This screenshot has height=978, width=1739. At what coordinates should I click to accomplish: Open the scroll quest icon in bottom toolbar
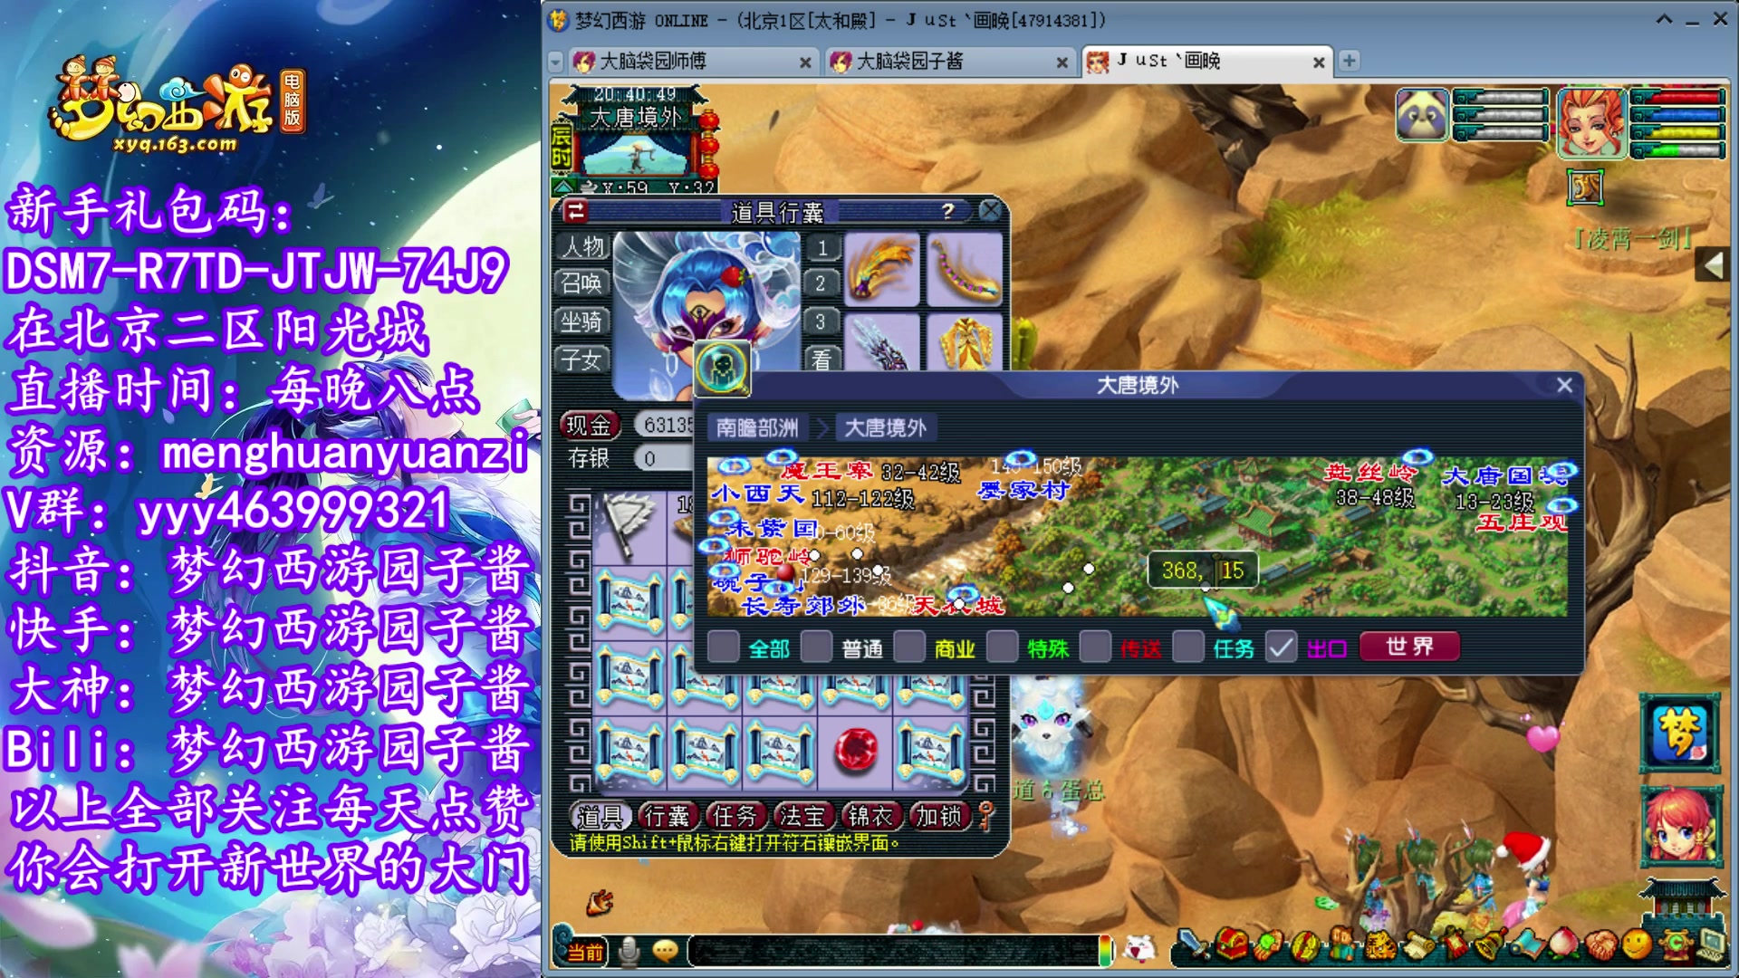pyautogui.click(x=1417, y=946)
